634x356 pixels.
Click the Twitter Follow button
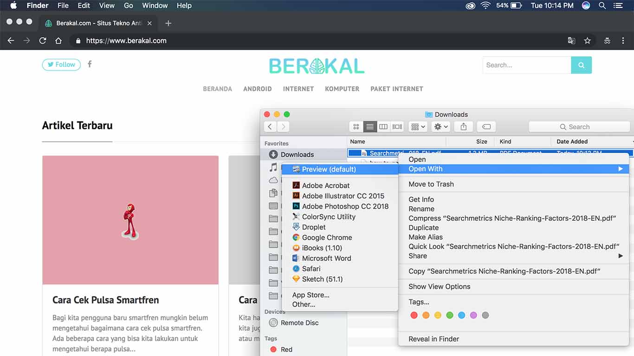(61, 65)
